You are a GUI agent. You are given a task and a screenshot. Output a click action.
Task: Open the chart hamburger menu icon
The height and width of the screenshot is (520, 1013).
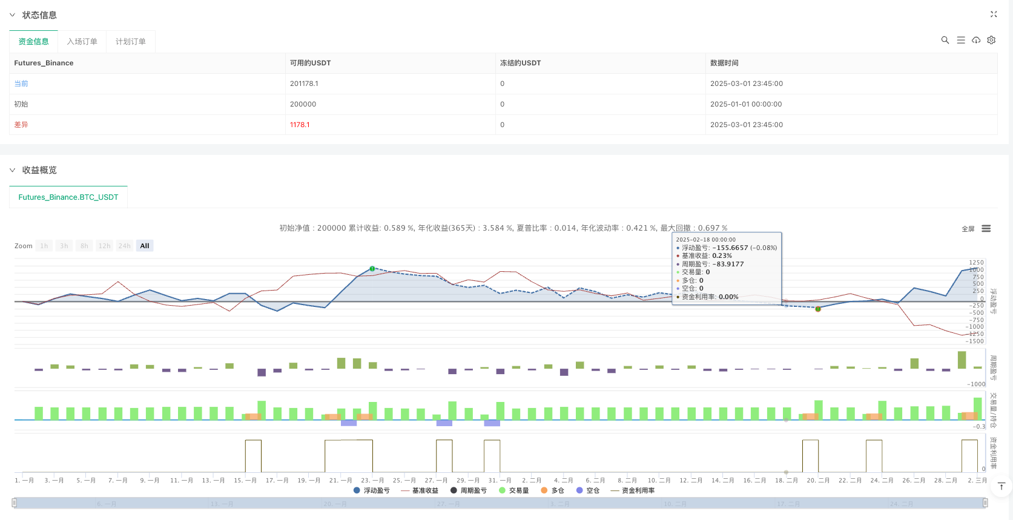[x=986, y=228]
